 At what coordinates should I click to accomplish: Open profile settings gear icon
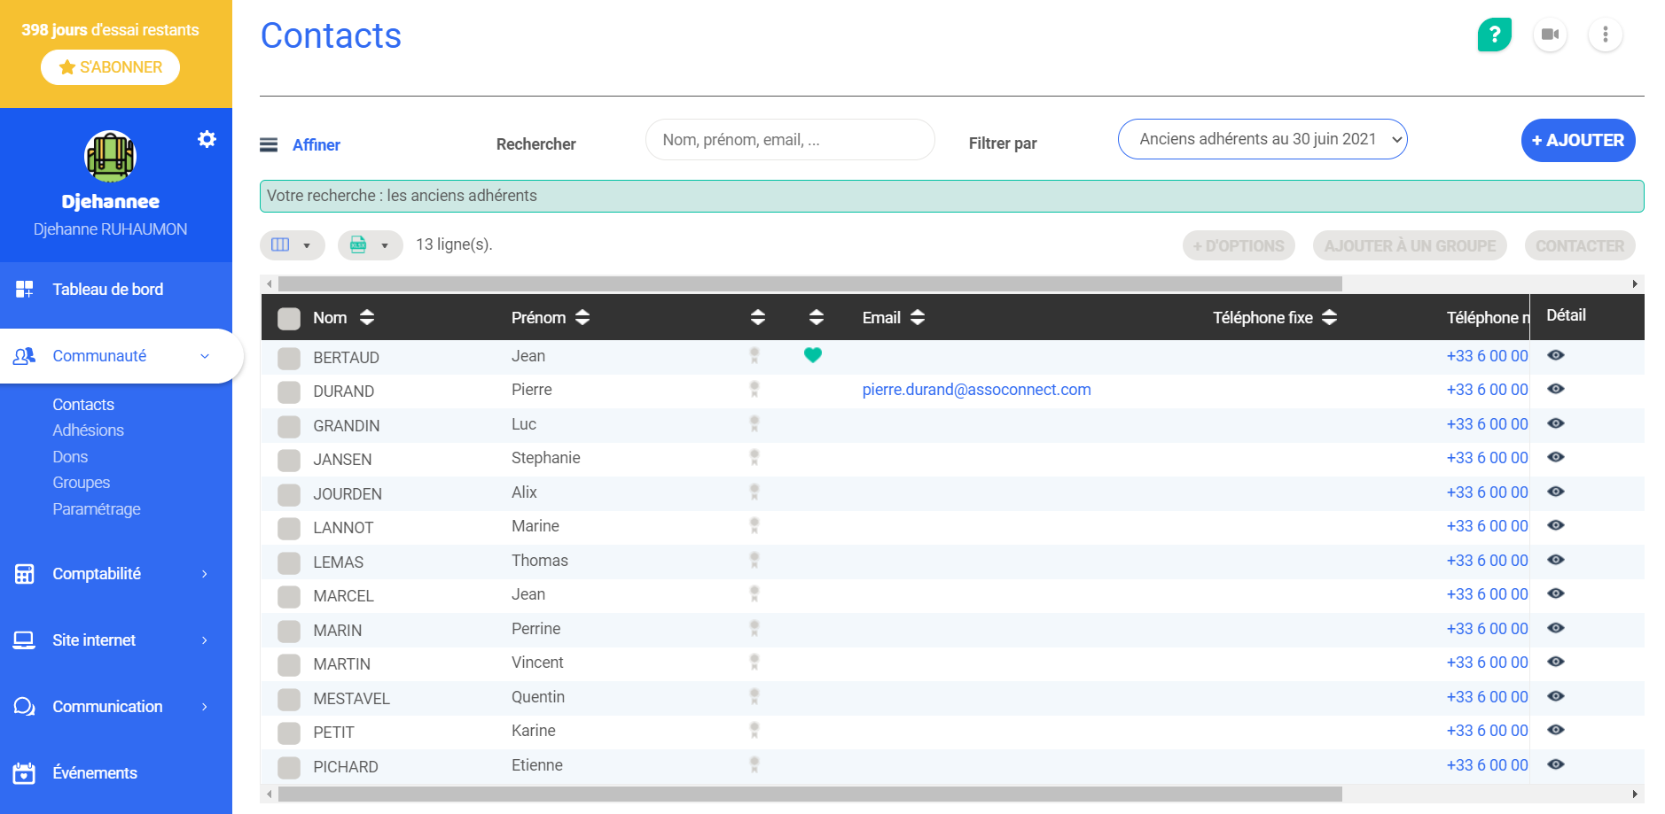pyautogui.click(x=207, y=139)
